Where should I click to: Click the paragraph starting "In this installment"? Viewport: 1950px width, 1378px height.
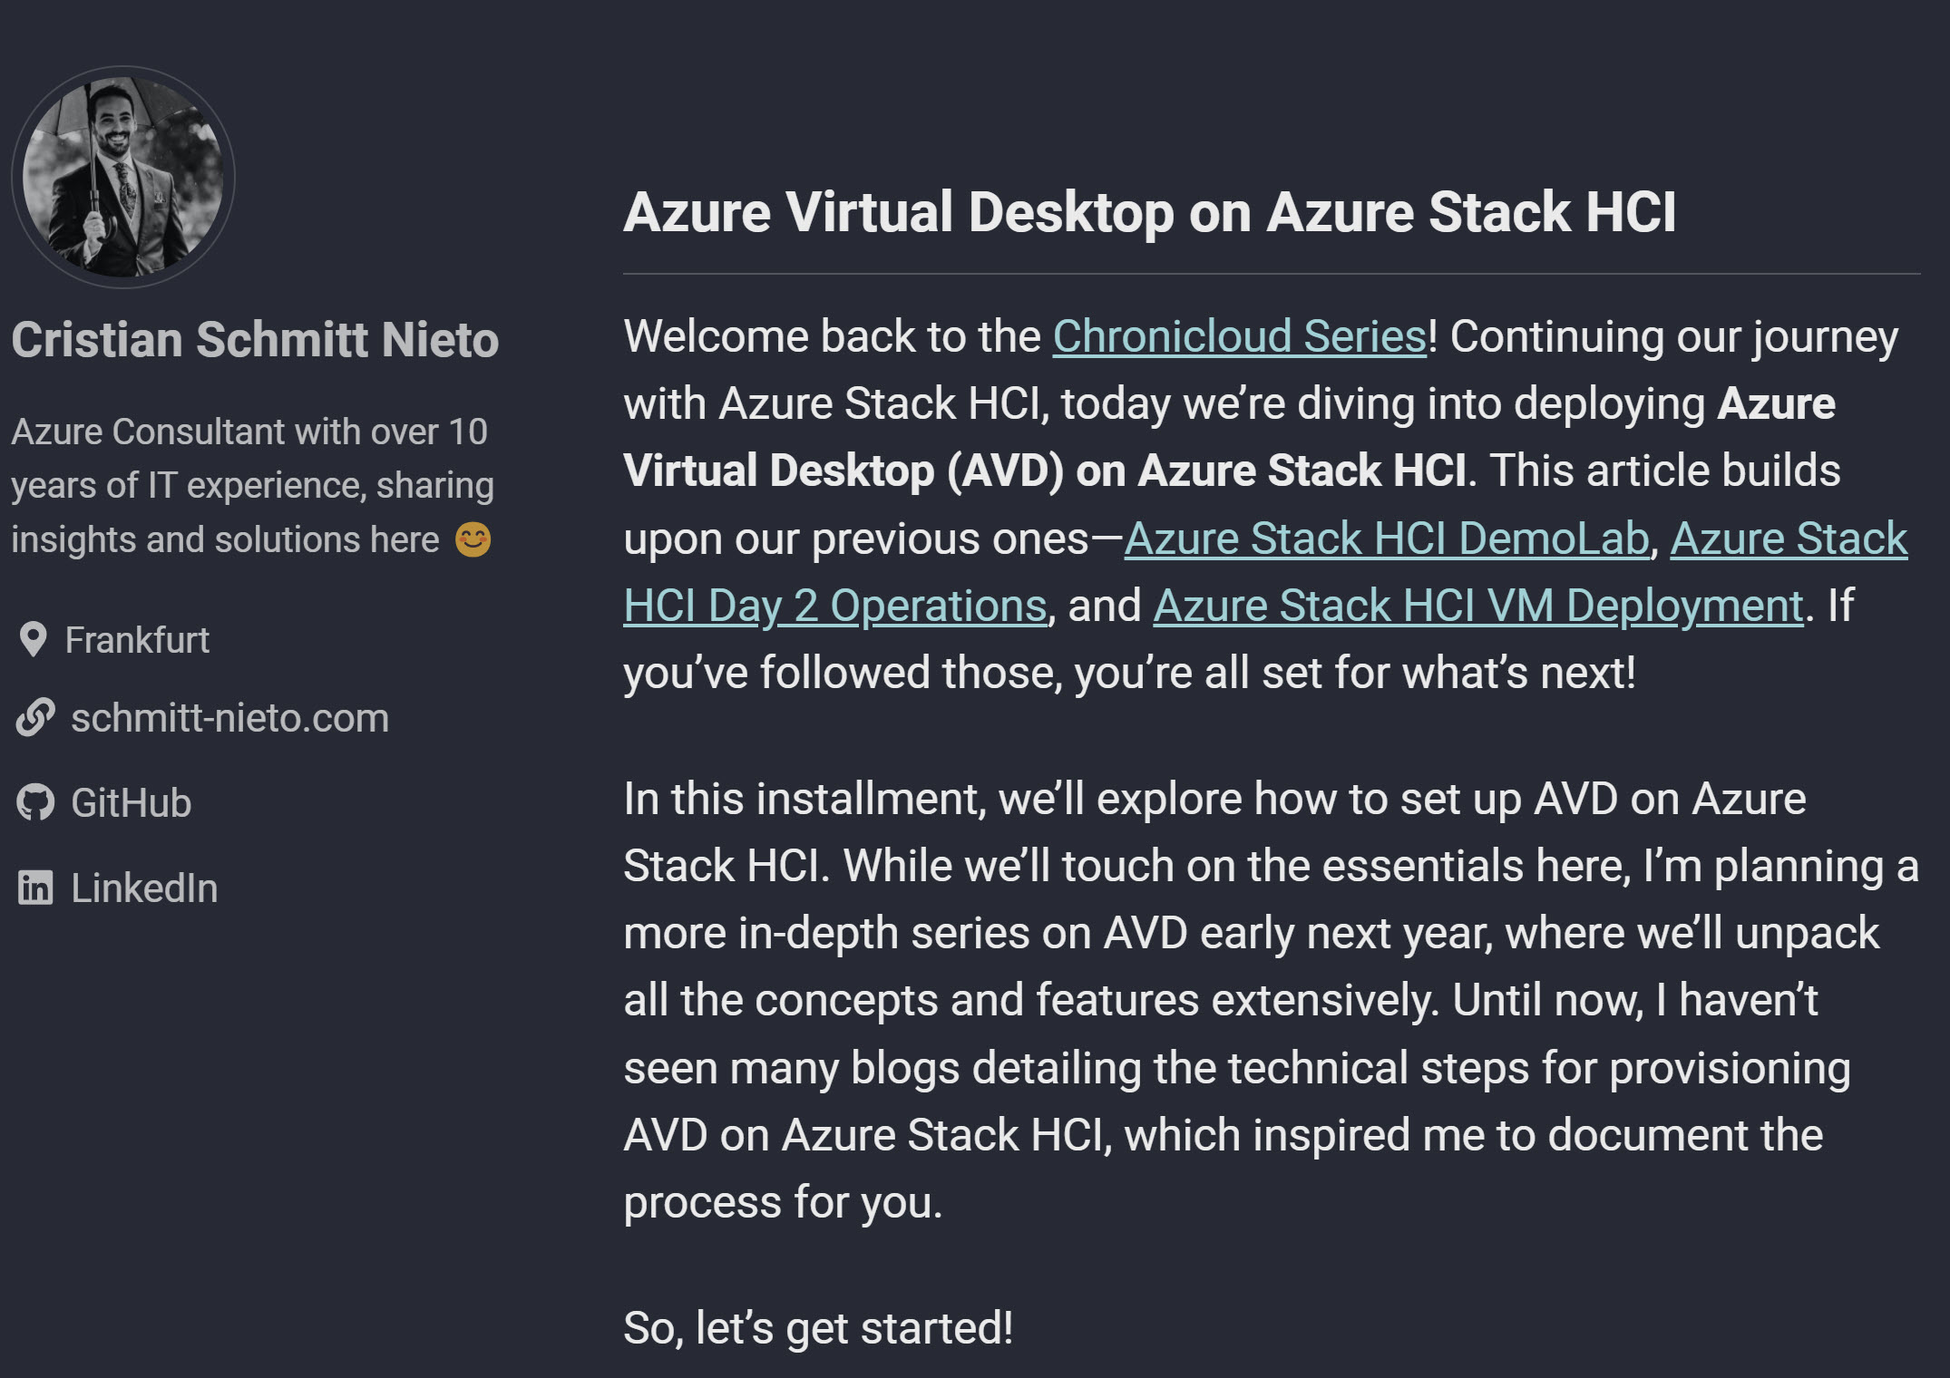click(1271, 1000)
